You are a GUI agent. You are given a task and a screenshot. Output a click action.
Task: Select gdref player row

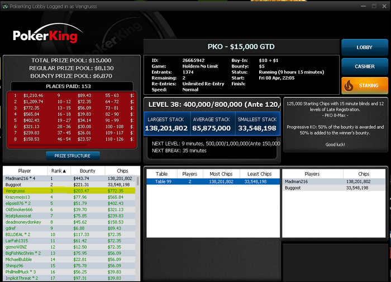(69, 228)
